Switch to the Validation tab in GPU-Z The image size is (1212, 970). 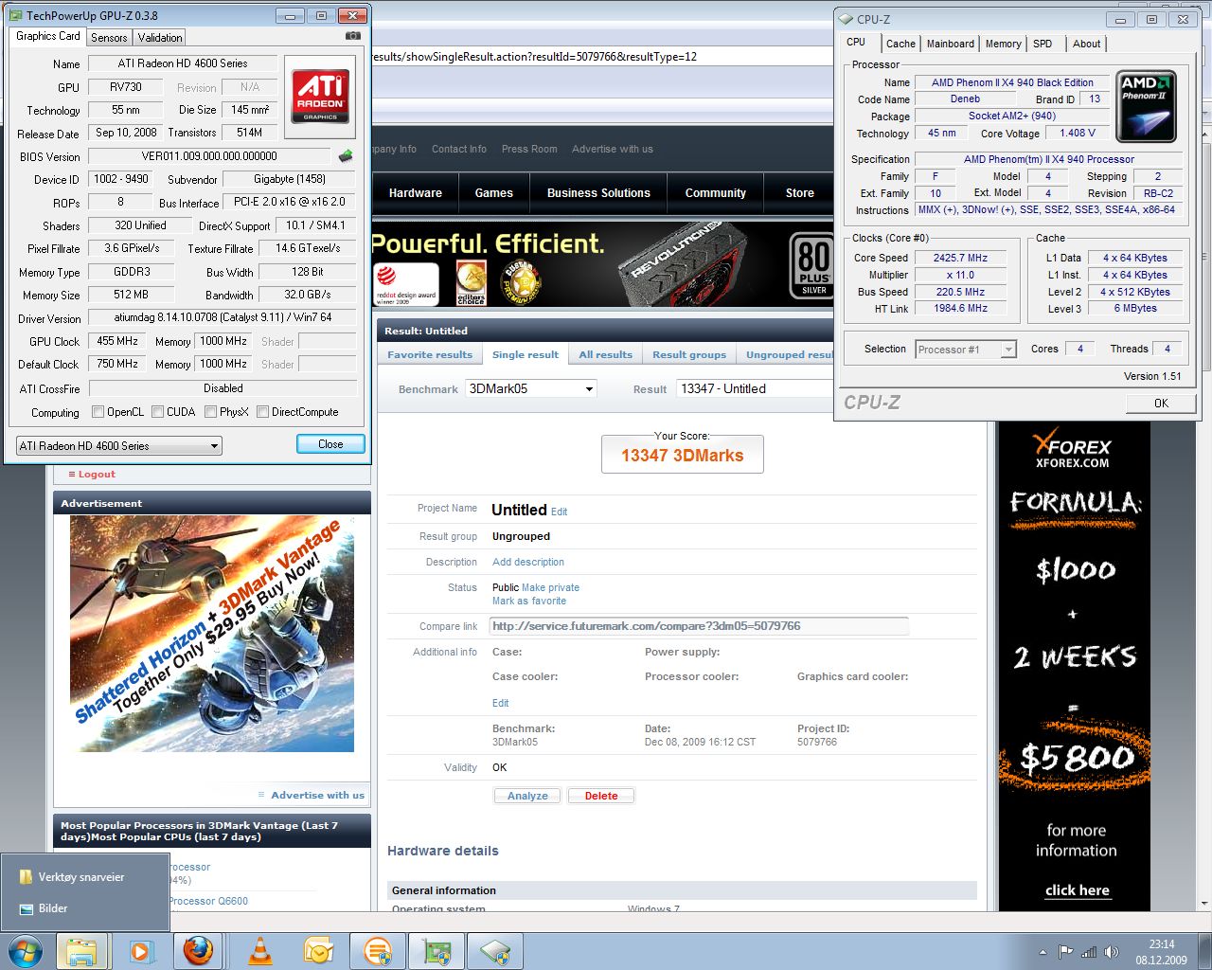click(x=159, y=38)
